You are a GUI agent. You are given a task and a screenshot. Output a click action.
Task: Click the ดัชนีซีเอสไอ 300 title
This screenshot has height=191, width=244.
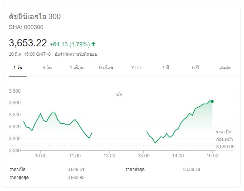(35, 17)
